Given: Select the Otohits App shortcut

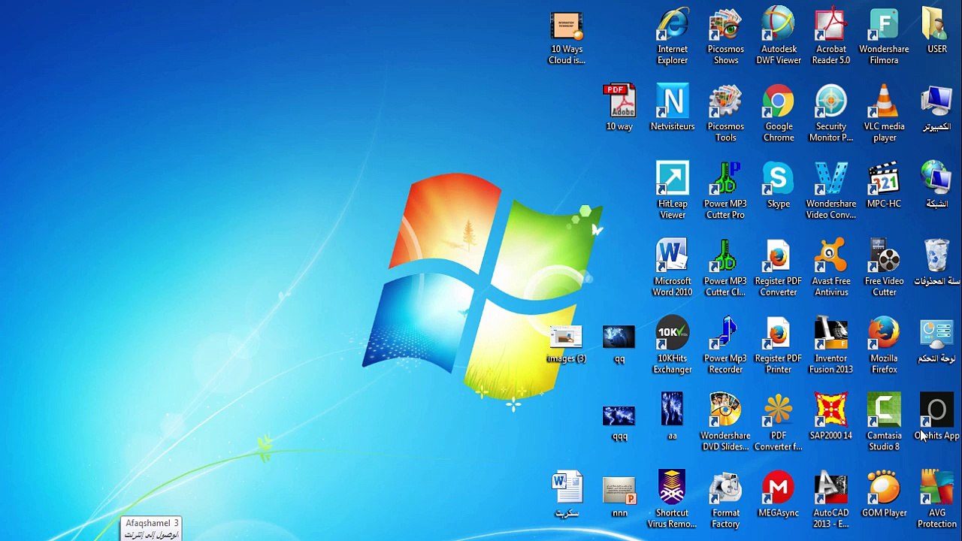Looking at the screenshot, I should [937, 416].
